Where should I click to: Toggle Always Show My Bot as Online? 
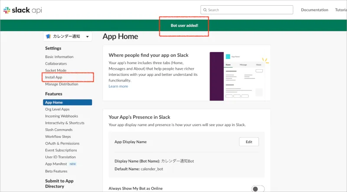pyautogui.click(x=258, y=189)
